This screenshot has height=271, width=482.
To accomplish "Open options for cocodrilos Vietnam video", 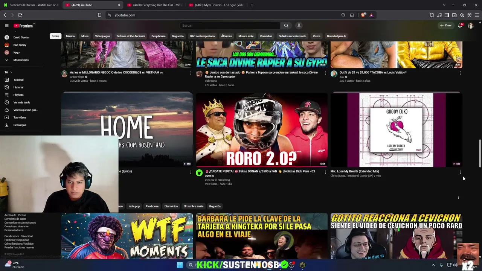I will [191, 73].
